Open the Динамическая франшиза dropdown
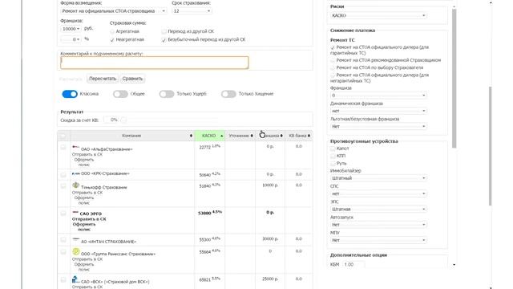513x289 pixels. pyautogui.click(x=378, y=111)
